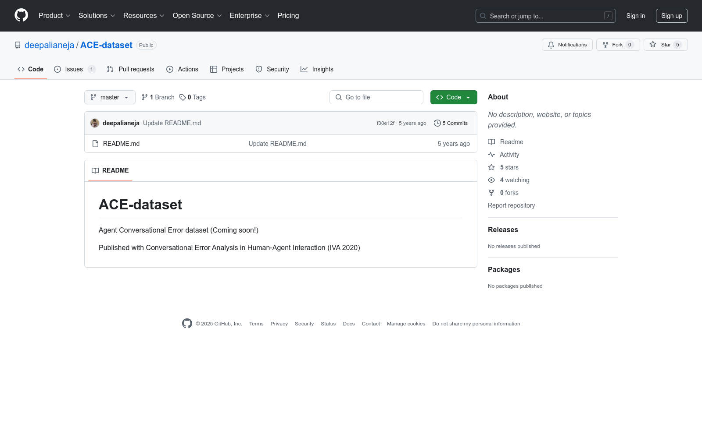Star the ACE-dataset repository
The height and width of the screenshot is (438, 702).
click(x=666, y=45)
